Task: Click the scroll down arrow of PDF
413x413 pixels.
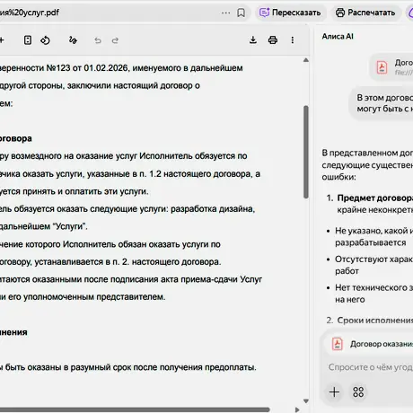Action: (x=306, y=401)
